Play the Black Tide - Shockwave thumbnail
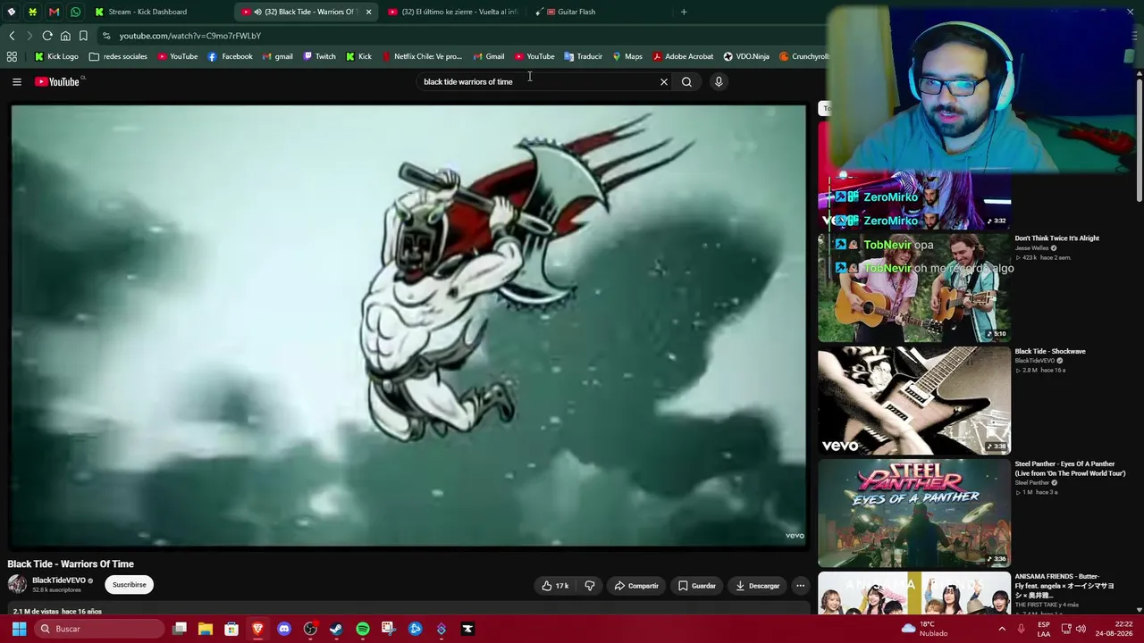This screenshot has width=1144, height=643. 914,401
